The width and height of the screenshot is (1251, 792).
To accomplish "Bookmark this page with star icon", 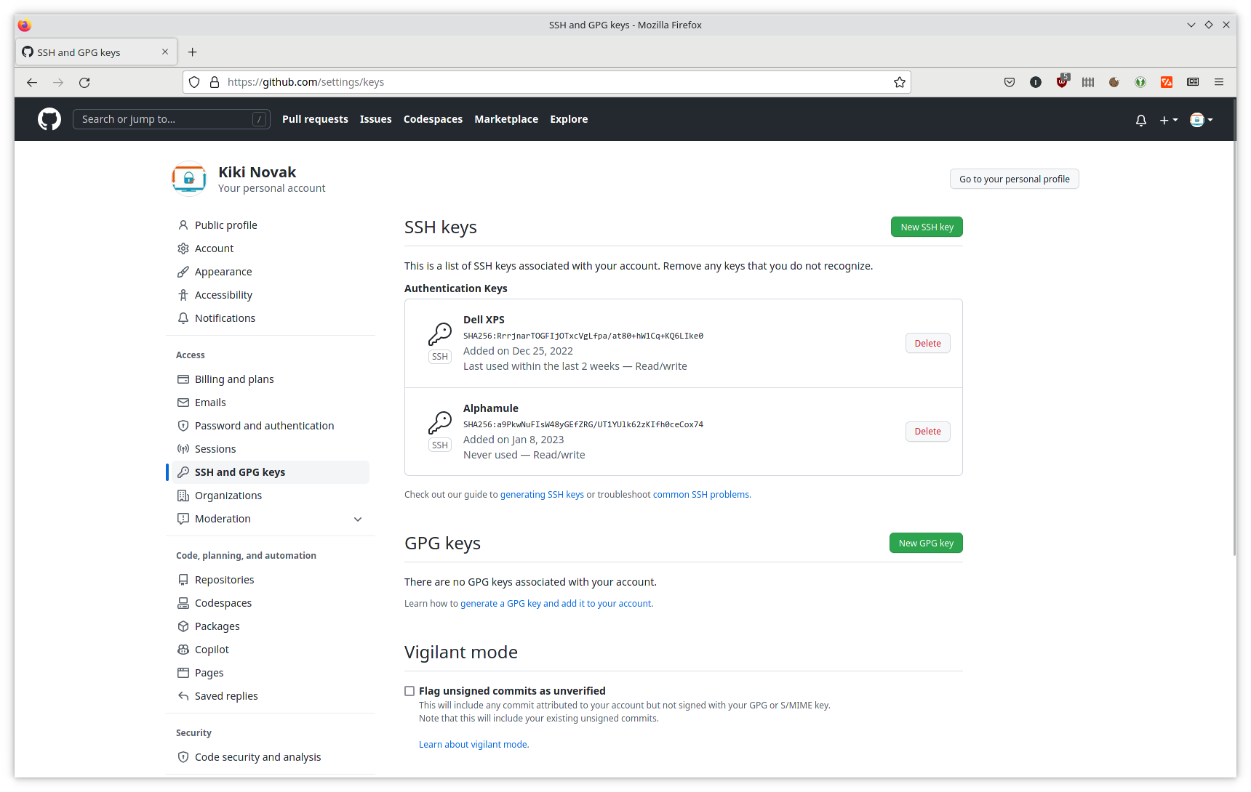I will pyautogui.click(x=900, y=83).
